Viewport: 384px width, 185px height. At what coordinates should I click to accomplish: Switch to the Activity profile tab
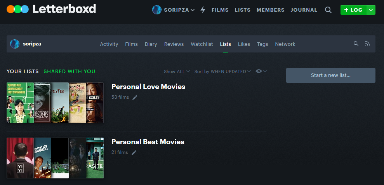(109, 44)
